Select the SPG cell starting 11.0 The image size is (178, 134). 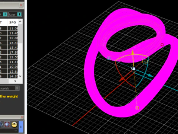(x=13, y=28)
